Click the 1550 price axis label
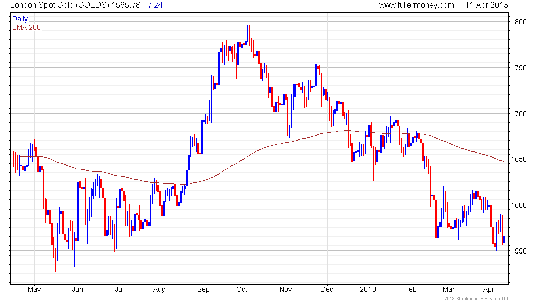The height and width of the screenshot is (303, 556). (x=519, y=251)
